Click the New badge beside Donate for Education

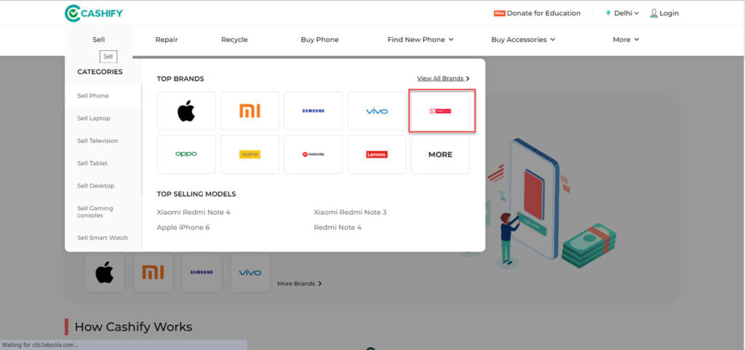tap(499, 13)
